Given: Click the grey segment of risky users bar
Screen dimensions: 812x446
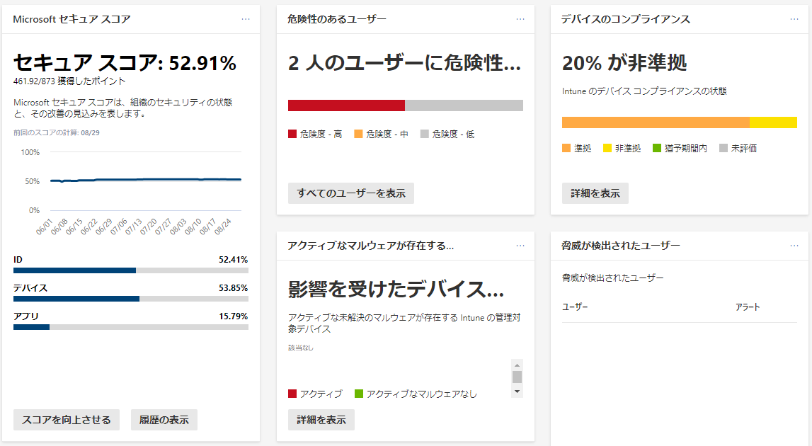Looking at the screenshot, I should click(x=464, y=105).
